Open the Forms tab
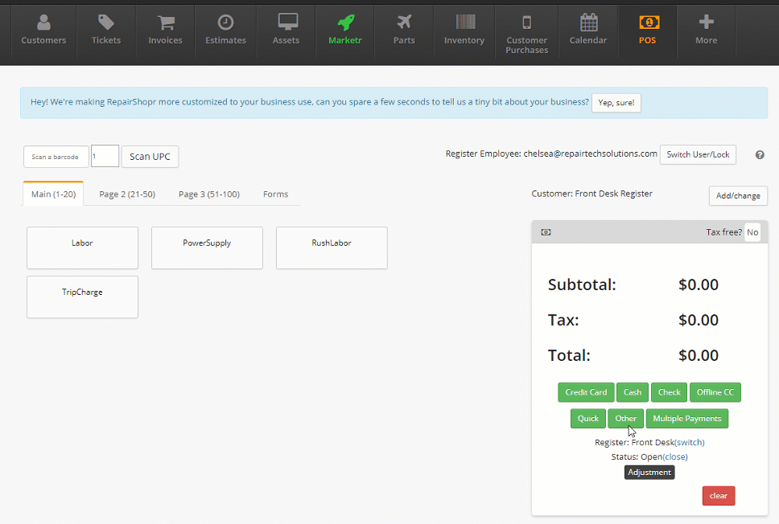 click(275, 194)
